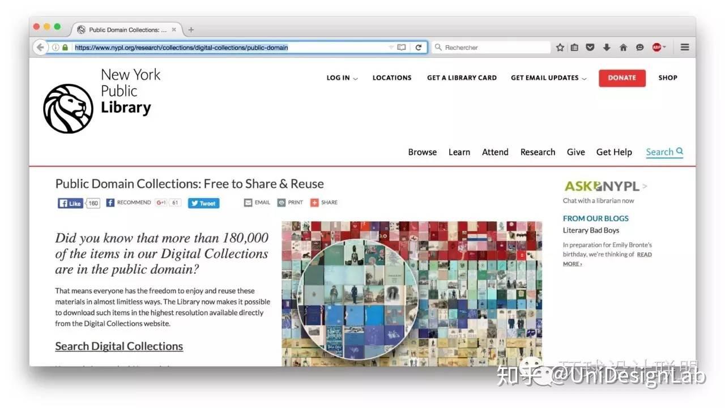The image size is (725, 408).
Task: Click the PRINT icon link
Action: pos(290,203)
